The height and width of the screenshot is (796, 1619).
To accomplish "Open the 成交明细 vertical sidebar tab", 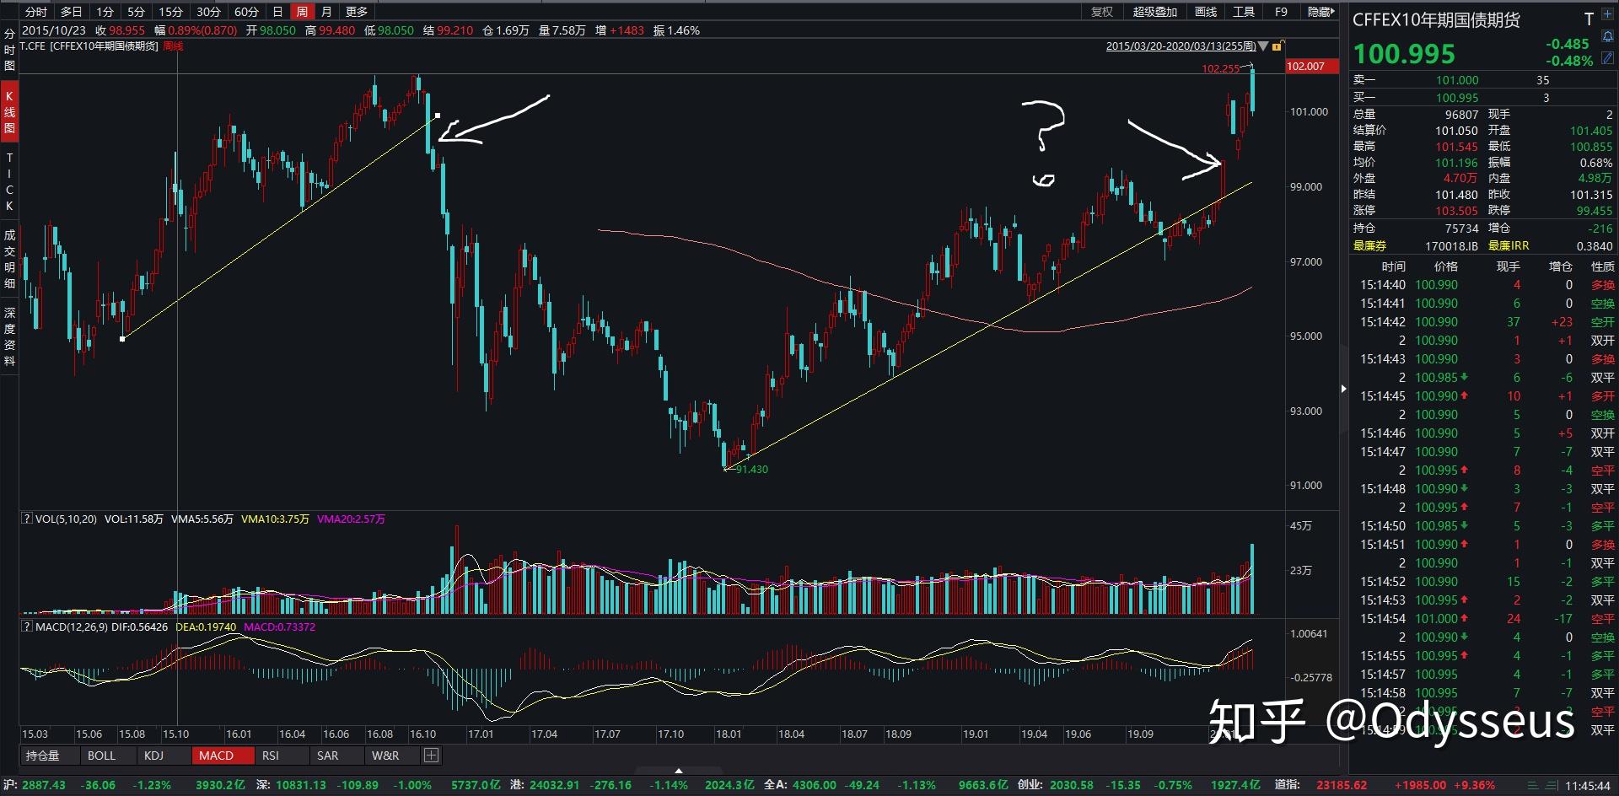I will click(x=9, y=259).
